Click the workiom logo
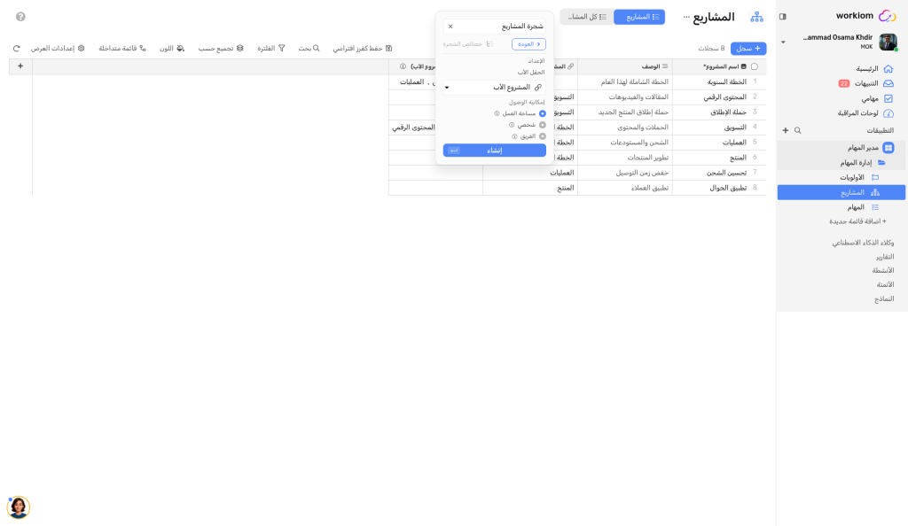 pos(865,16)
